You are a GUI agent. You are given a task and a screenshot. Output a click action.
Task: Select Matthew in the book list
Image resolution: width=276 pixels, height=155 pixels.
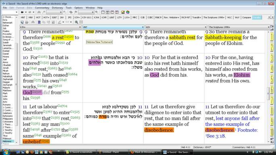[x=7, y=90]
